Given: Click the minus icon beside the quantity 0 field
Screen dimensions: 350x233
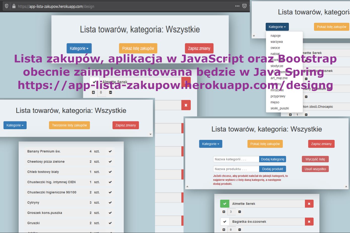Looking at the screenshot, I should [x=110, y=92].
